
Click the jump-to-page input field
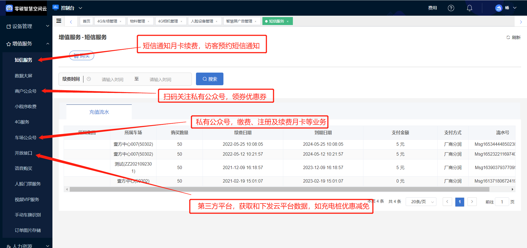(502, 202)
